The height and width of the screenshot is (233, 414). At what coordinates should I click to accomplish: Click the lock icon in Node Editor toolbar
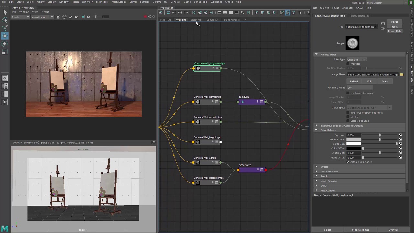(300, 13)
